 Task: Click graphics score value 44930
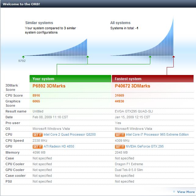click(x=119, y=101)
